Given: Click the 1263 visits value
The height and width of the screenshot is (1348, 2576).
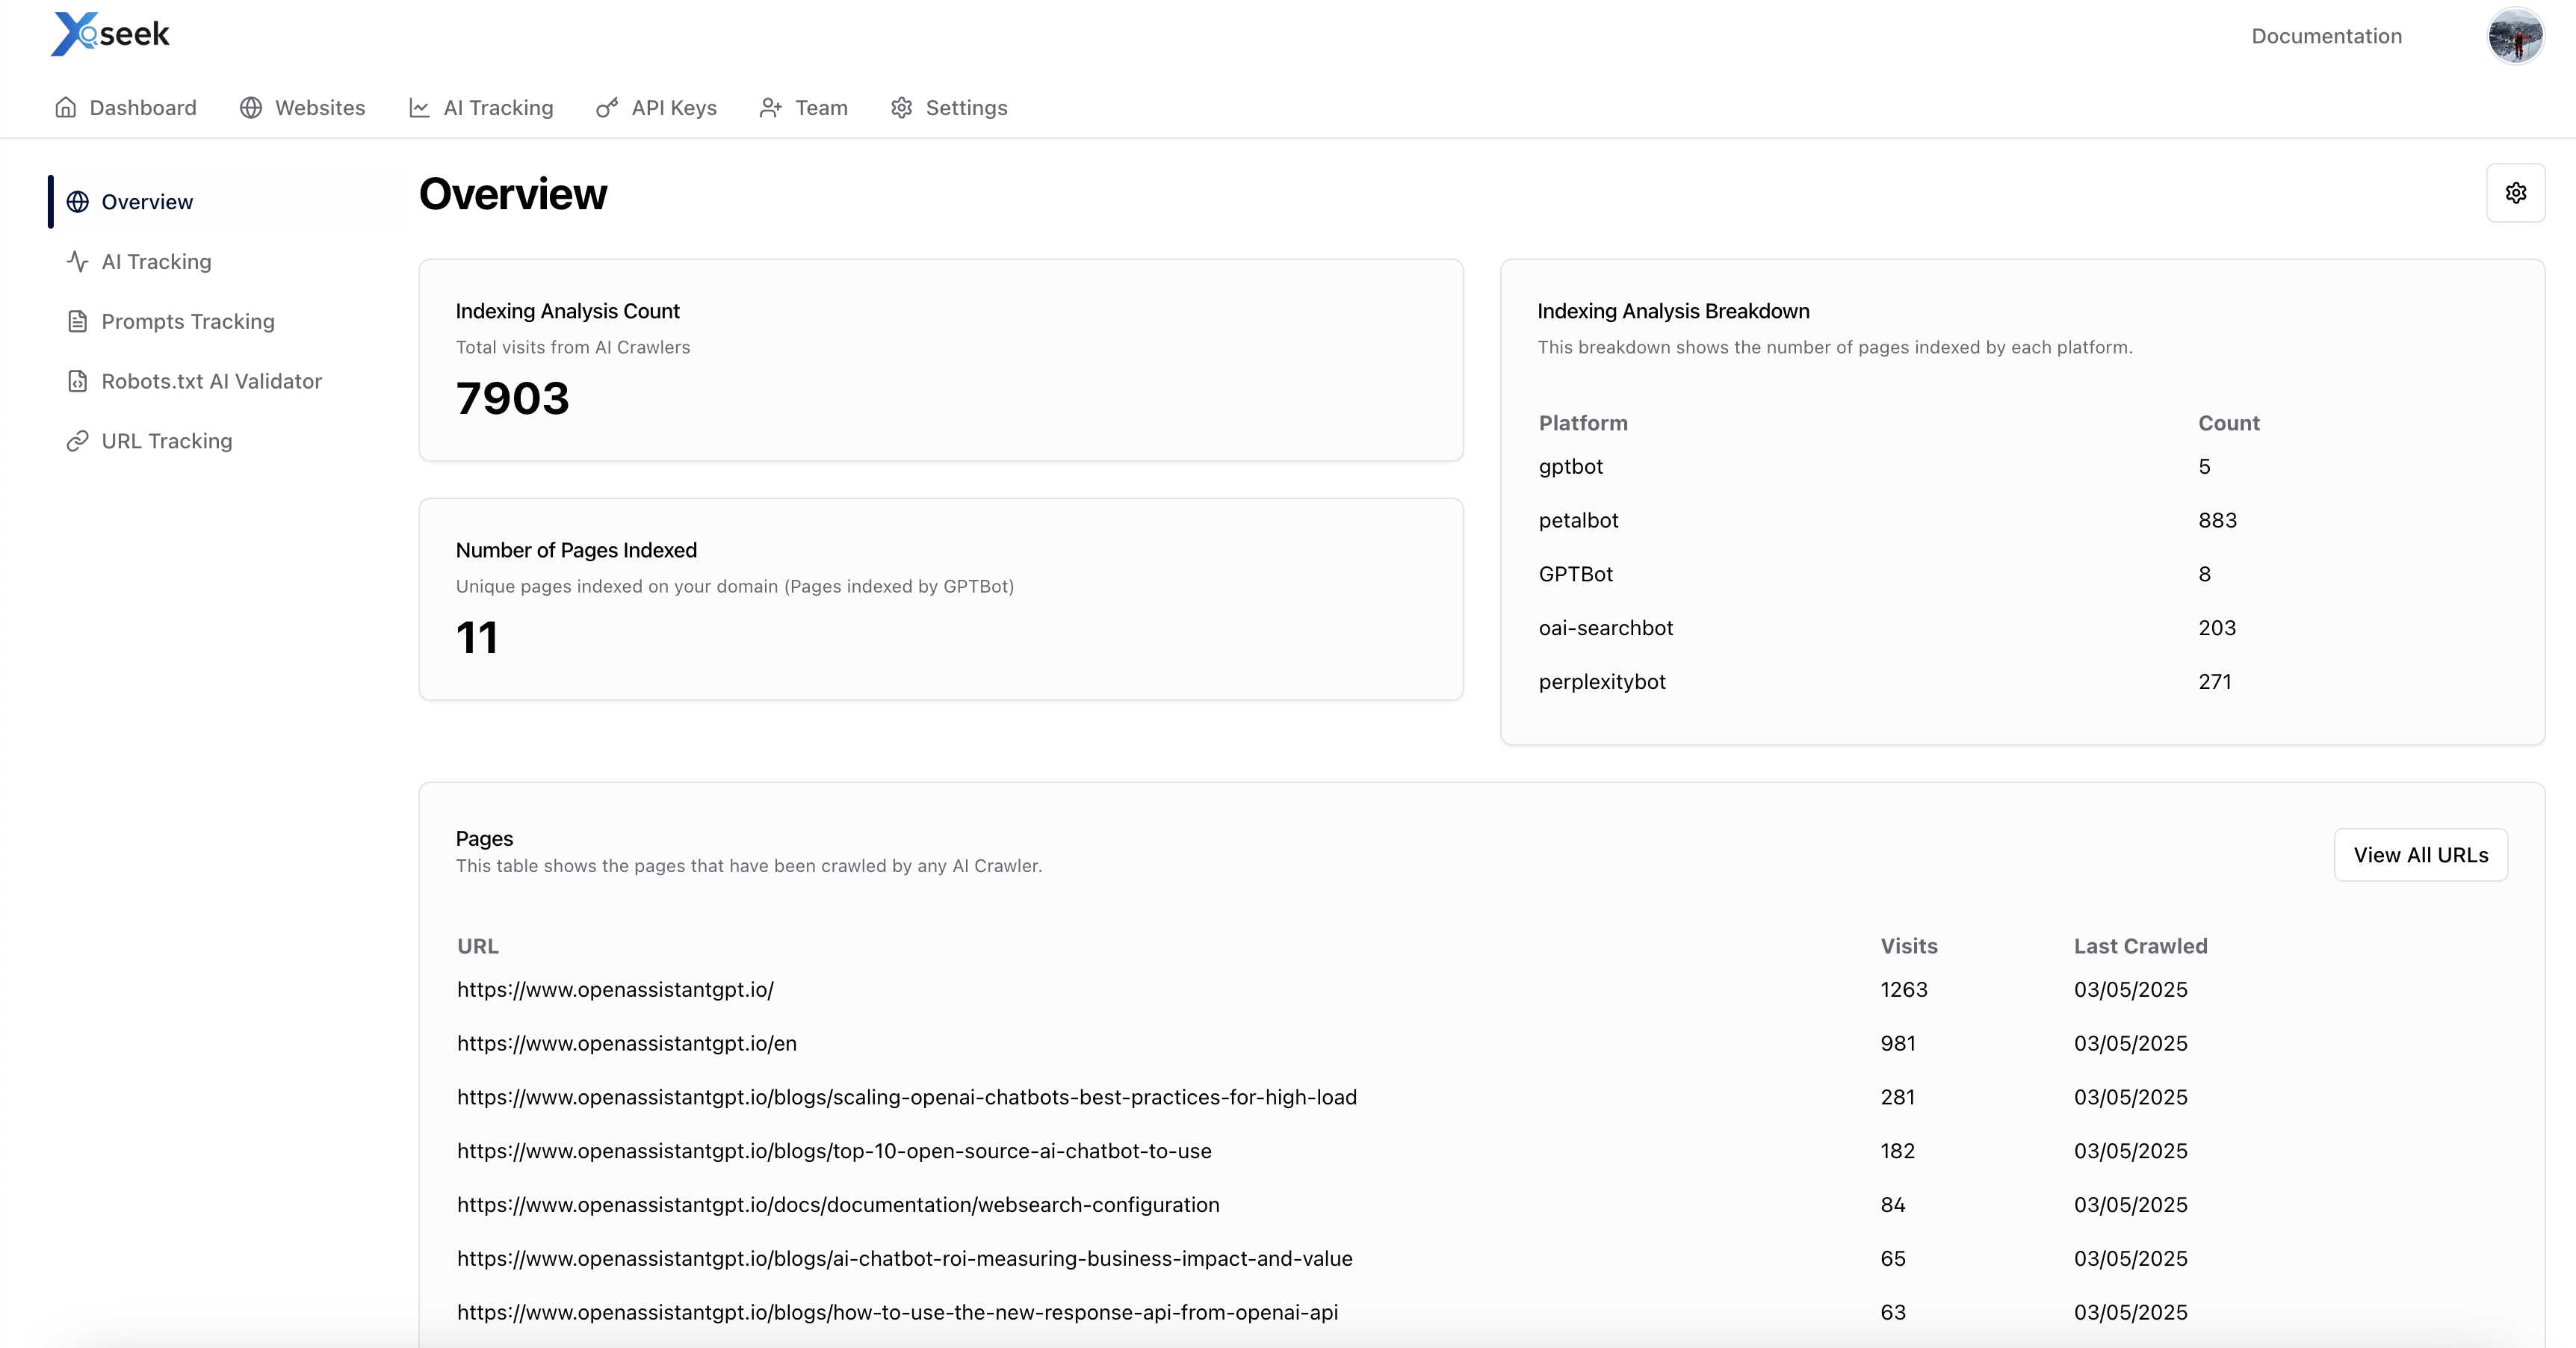Looking at the screenshot, I should [1904, 990].
